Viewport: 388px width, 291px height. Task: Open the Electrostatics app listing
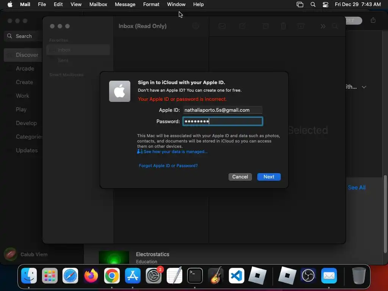pos(152,254)
